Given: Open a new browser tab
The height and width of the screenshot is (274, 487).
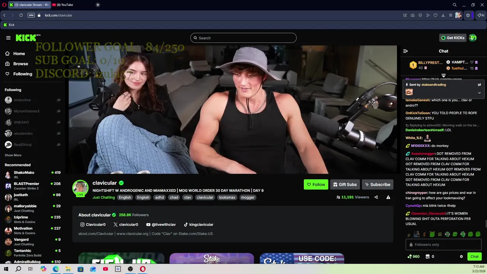Looking at the screenshot, I should [98, 5].
